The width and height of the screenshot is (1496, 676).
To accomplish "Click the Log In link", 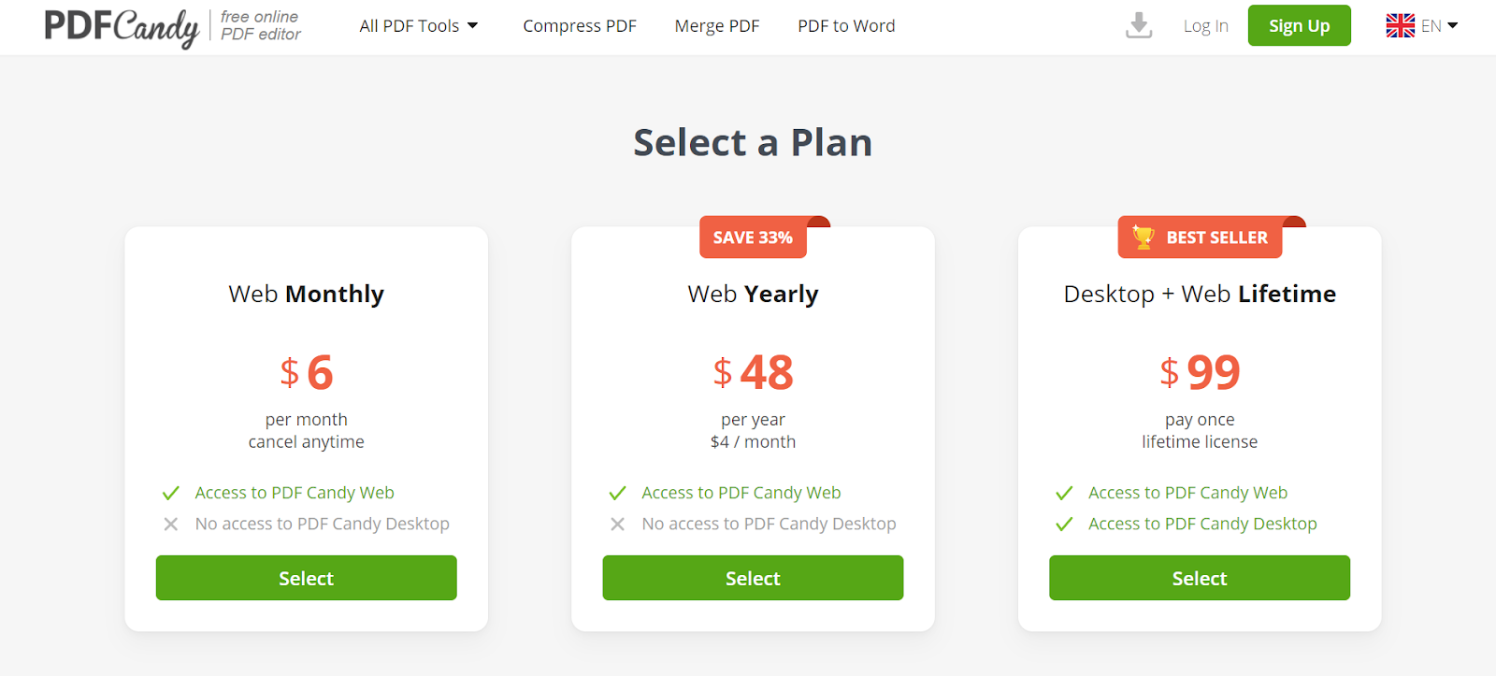I will 1205,26.
